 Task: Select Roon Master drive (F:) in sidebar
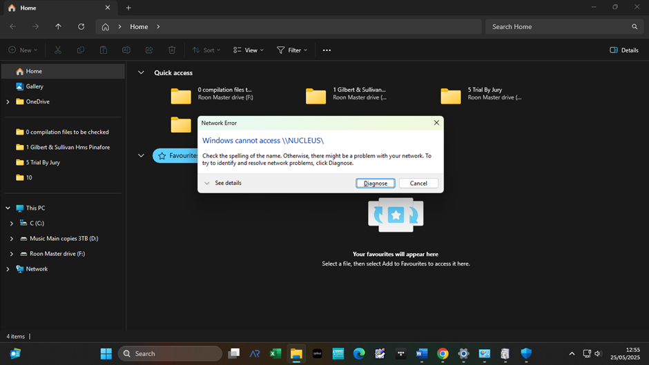(57, 254)
